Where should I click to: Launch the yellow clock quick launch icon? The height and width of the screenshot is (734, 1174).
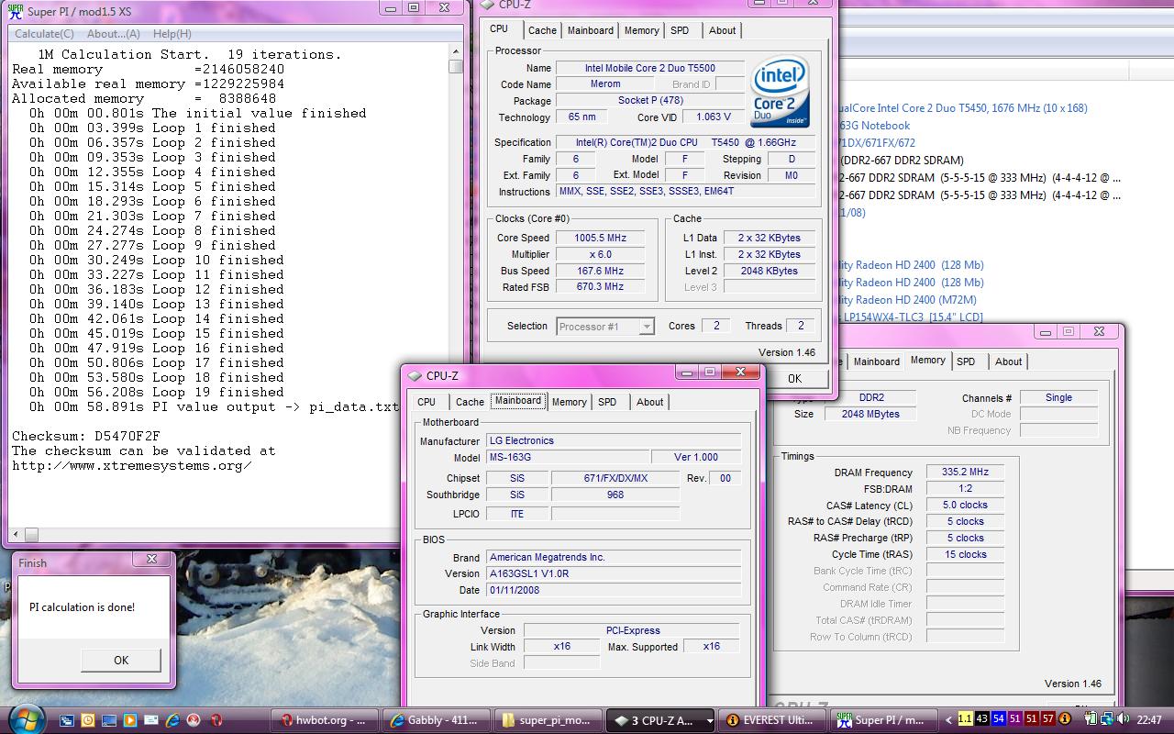(87, 720)
